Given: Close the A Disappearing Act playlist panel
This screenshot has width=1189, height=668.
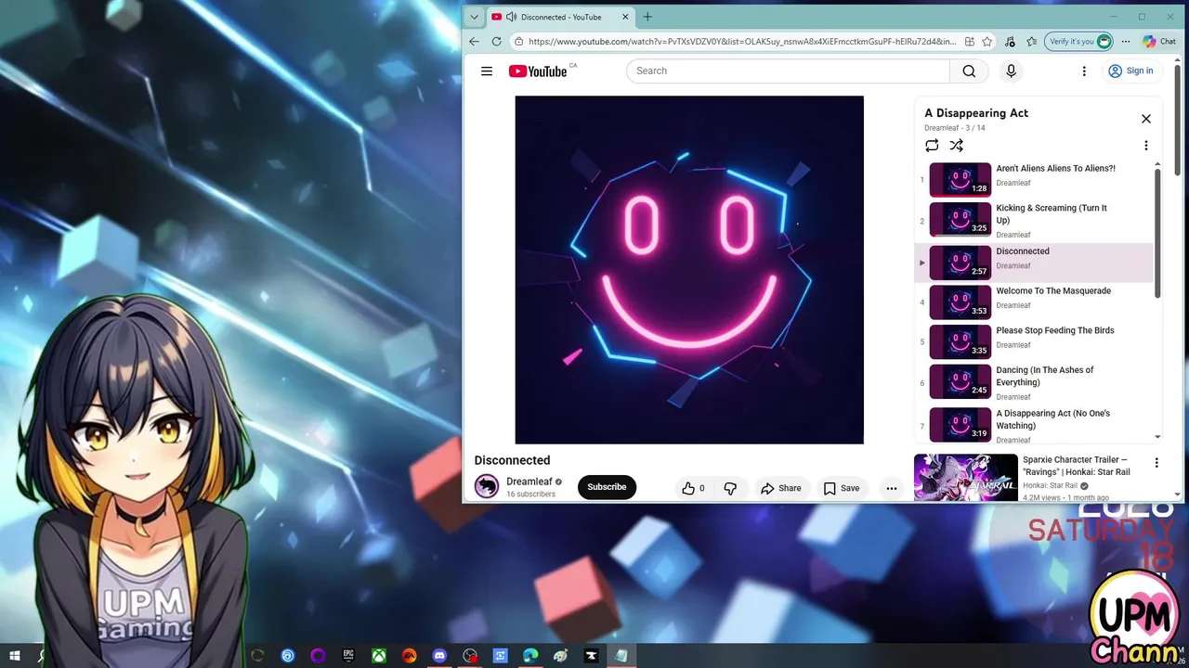Looking at the screenshot, I should [x=1146, y=119].
